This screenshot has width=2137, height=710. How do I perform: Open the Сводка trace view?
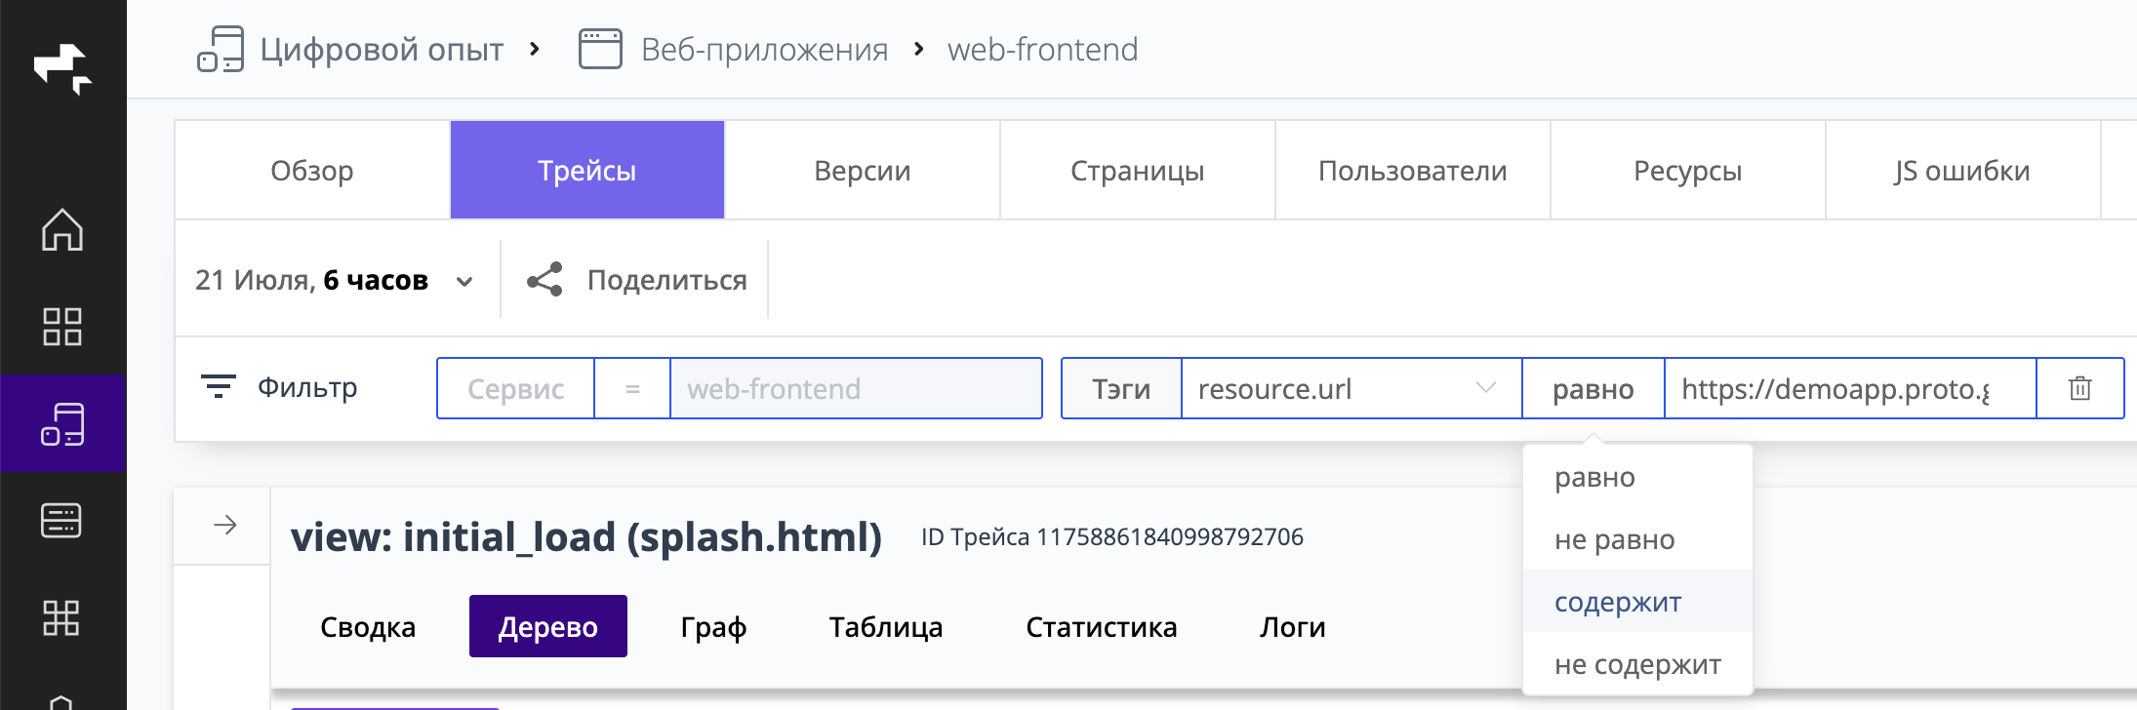[x=368, y=626]
